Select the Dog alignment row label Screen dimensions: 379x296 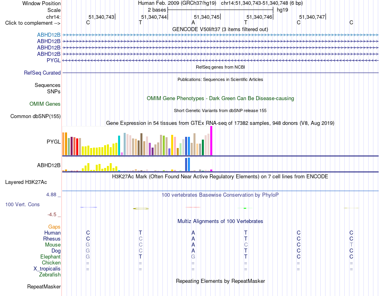tap(56, 251)
